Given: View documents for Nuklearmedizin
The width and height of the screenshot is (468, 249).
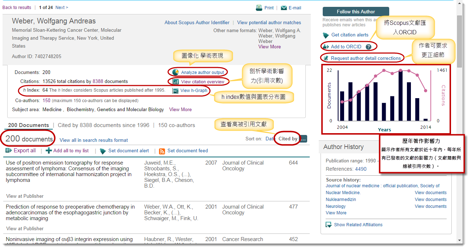Looking at the screenshot, I should tap(431, 200).
